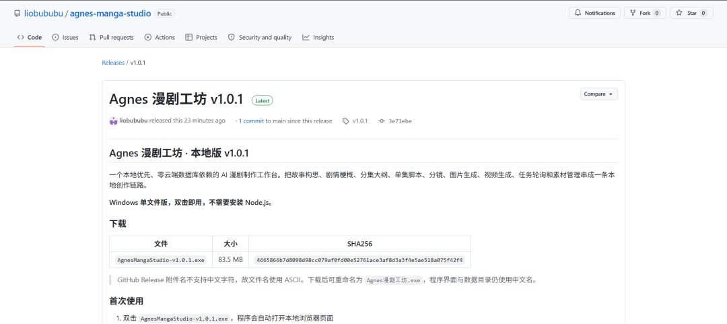Viewport: 727px width, 324px height.
Task: Open the Actions tab
Action: coord(160,37)
